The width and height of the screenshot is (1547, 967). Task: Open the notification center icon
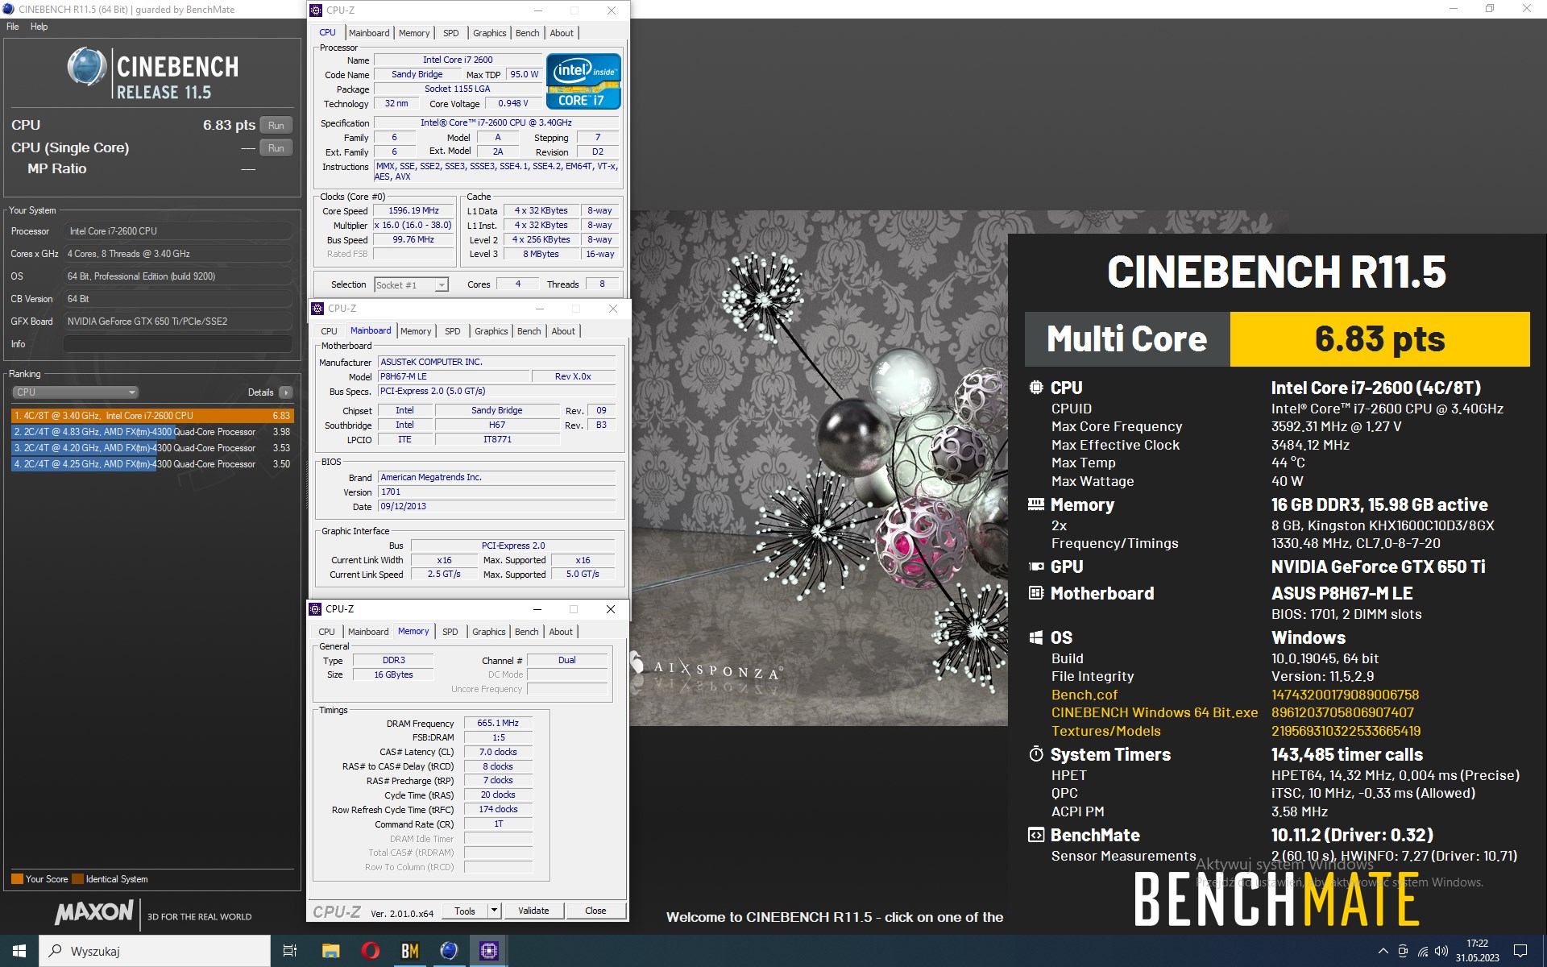pyautogui.click(x=1520, y=951)
